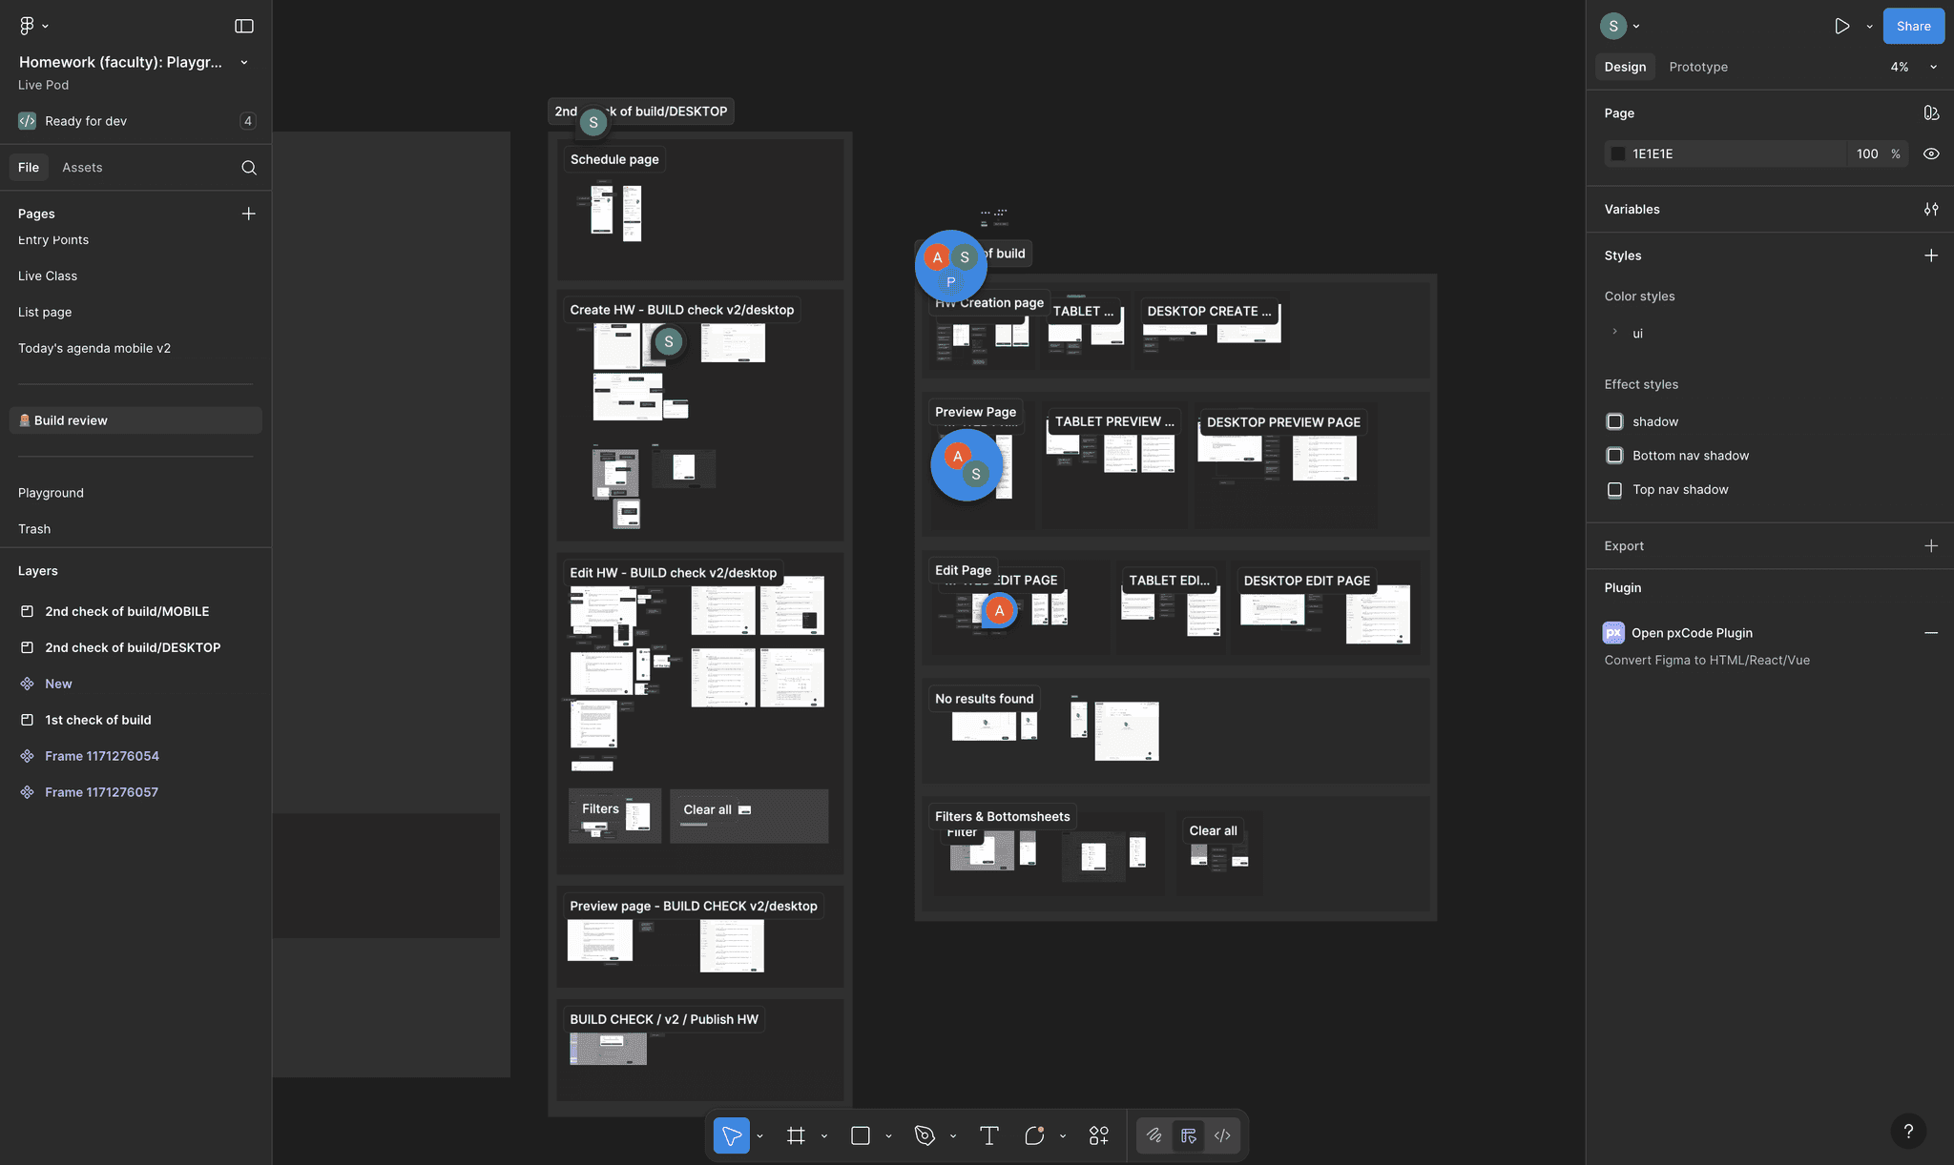Select the Text tool
The height and width of the screenshot is (1165, 1954).
[988, 1135]
